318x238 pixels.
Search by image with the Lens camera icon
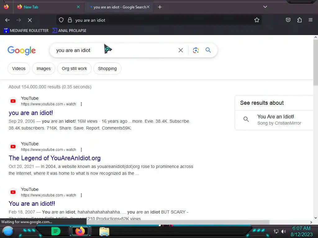click(x=196, y=50)
